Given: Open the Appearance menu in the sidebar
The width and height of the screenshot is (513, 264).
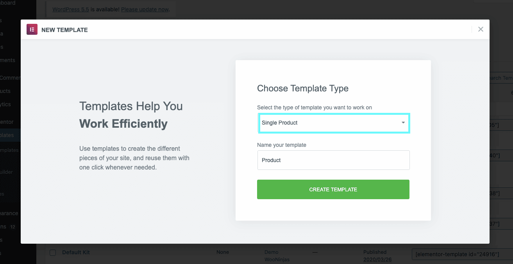Looking at the screenshot, I should (x=9, y=213).
